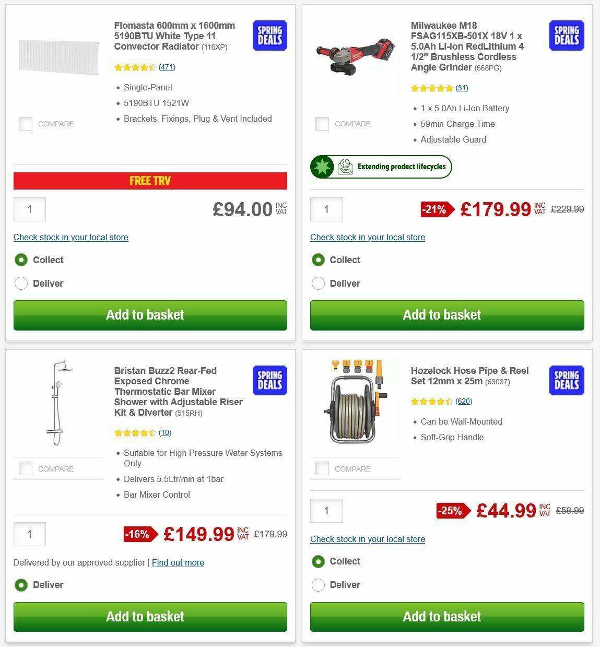Click the Spring Deals badge on the radiator listing

tap(269, 35)
